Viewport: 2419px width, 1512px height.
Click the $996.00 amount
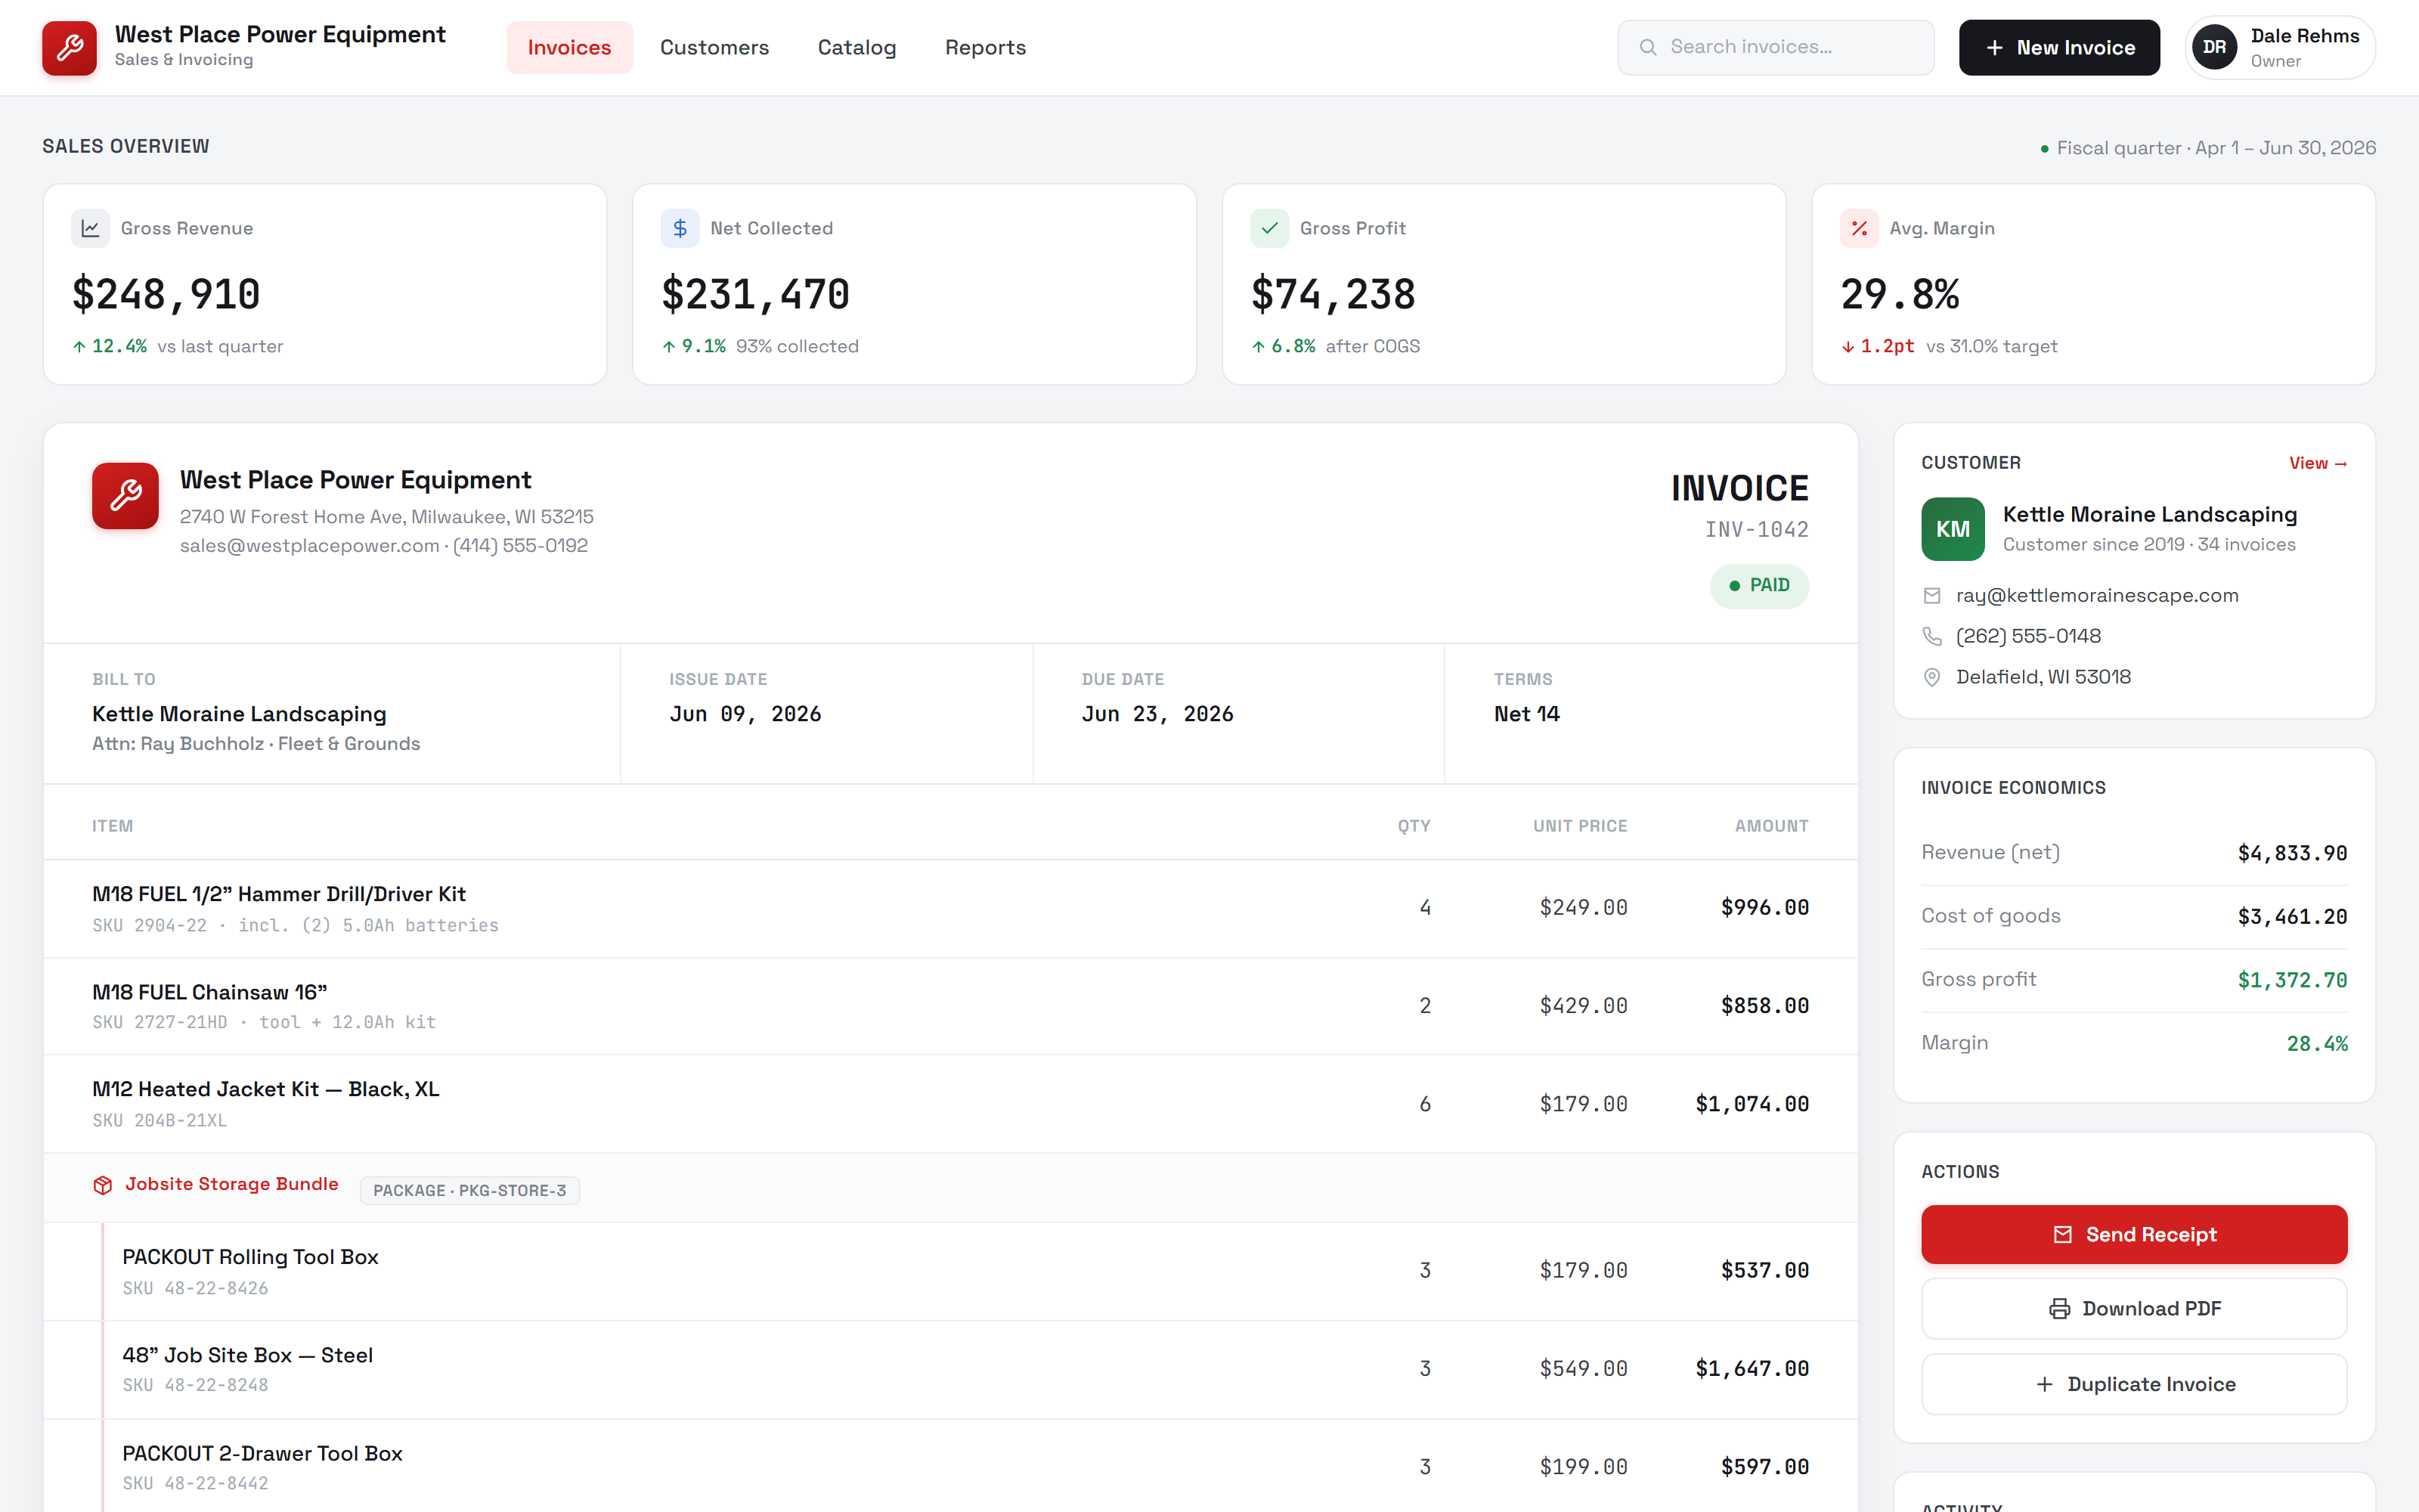1764,907
